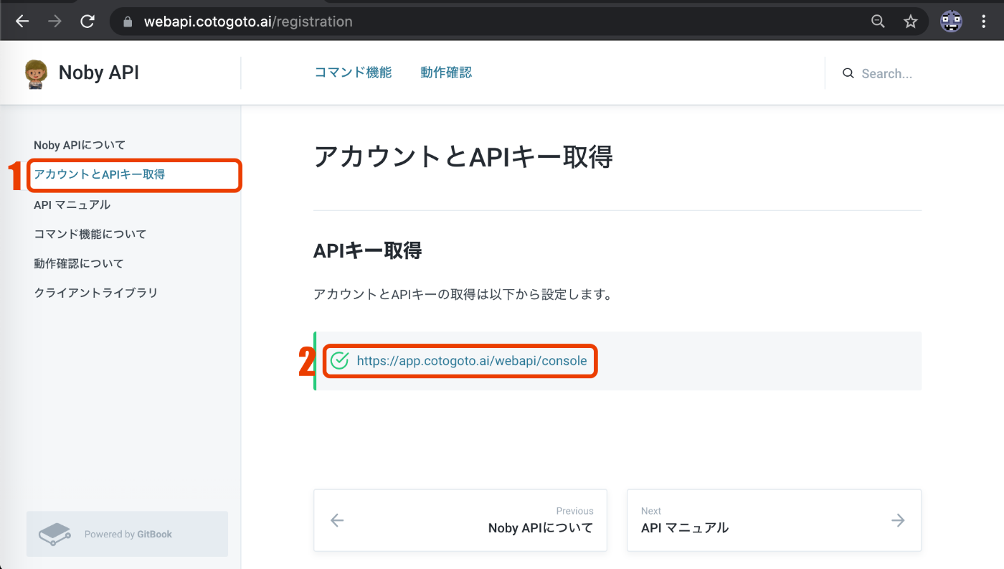This screenshot has width=1004, height=569.
Task: Go to Next page API マニュアル
Action: (x=774, y=520)
